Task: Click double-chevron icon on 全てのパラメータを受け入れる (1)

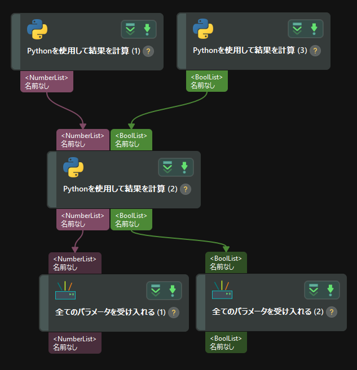Action: [156, 291]
